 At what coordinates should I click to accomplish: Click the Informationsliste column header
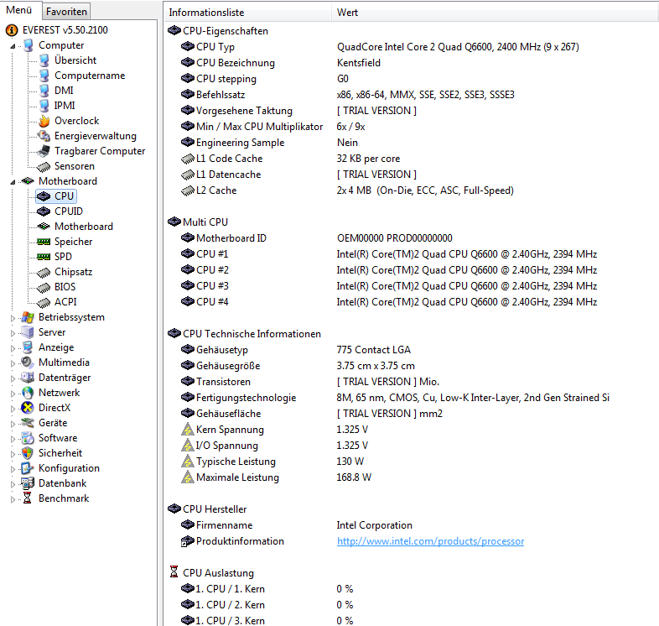248,13
